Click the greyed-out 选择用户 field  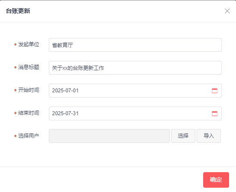pyautogui.click(x=109, y=136)
